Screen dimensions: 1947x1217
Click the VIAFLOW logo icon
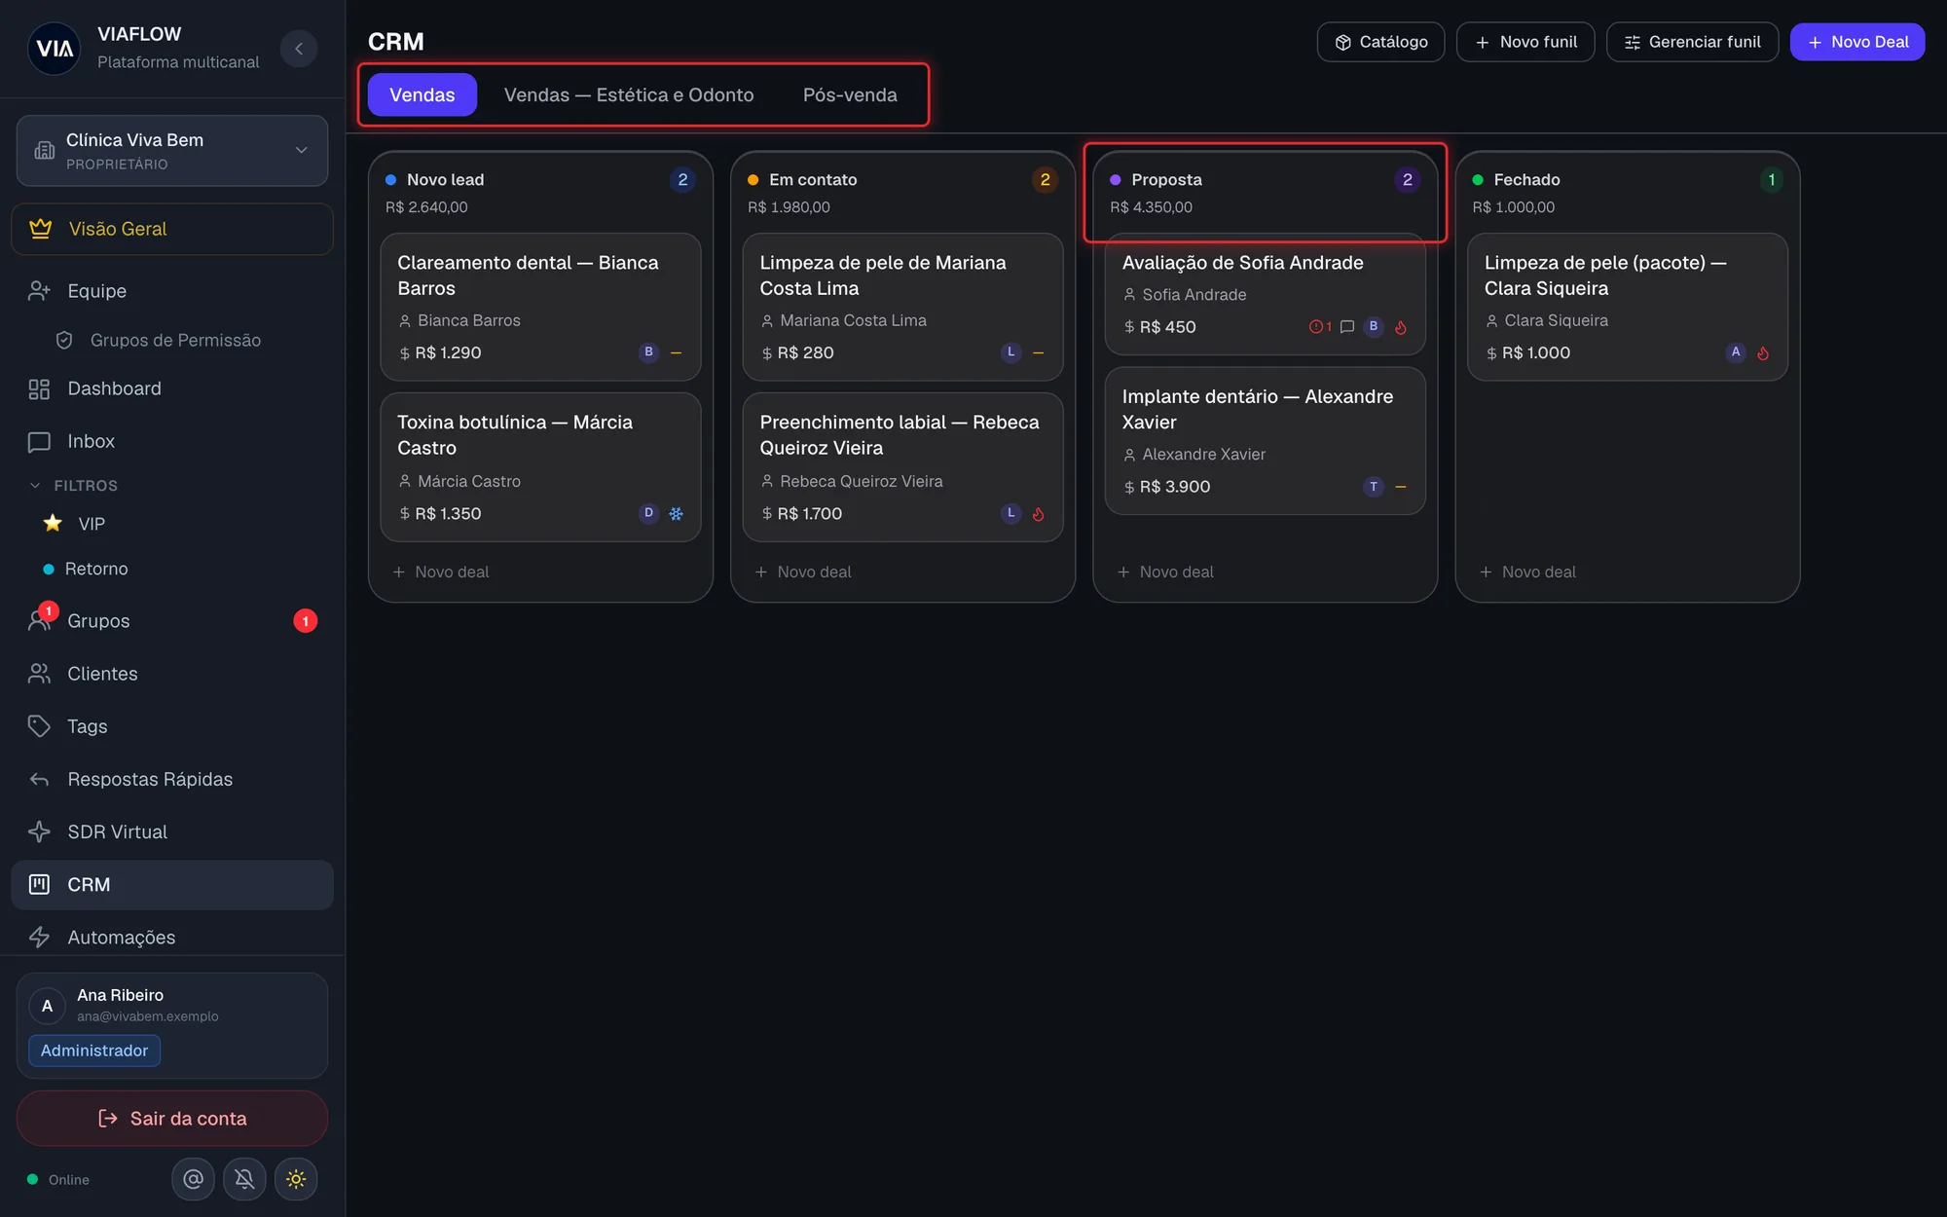(55, 49)
